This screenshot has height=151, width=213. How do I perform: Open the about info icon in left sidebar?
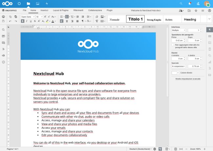pyautogui.click(x=3, y=62)
